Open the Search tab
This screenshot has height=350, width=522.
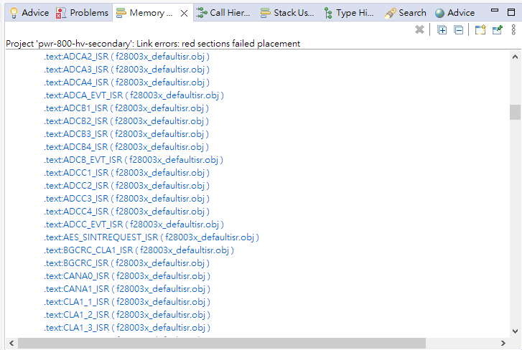(406, 13)
